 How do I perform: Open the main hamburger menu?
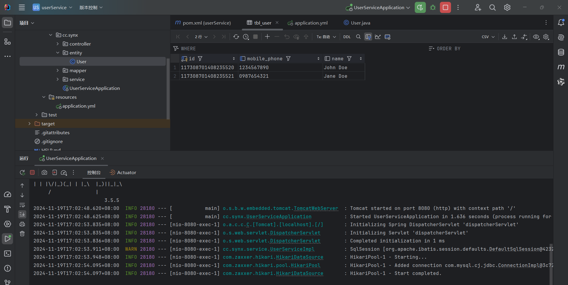pyautogui.click(x=22, y=7)
